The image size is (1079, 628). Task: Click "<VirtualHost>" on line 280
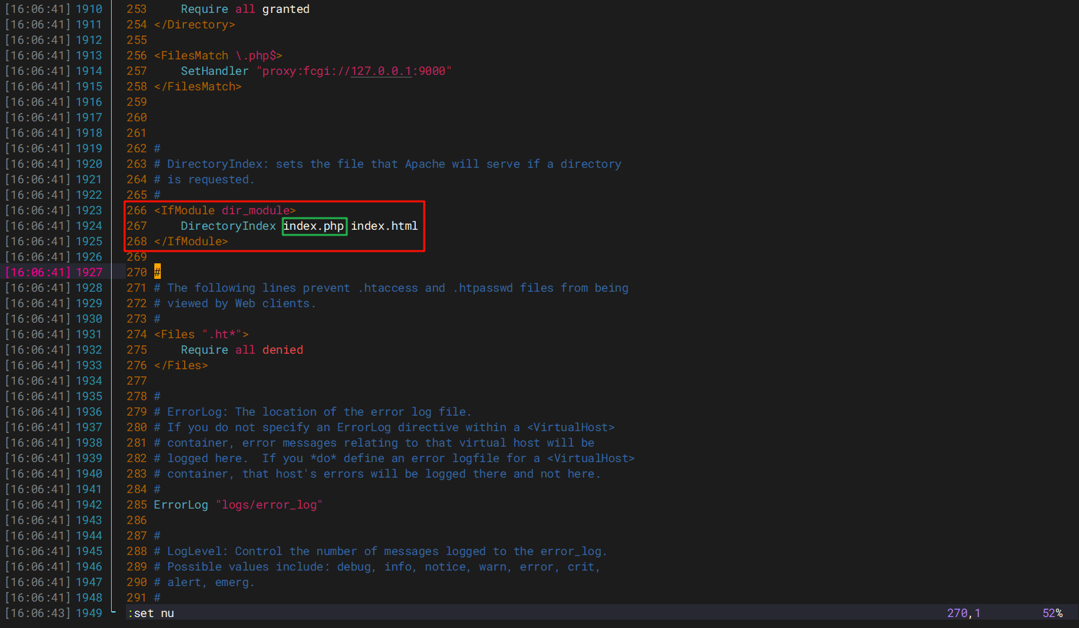click(571, 427)
